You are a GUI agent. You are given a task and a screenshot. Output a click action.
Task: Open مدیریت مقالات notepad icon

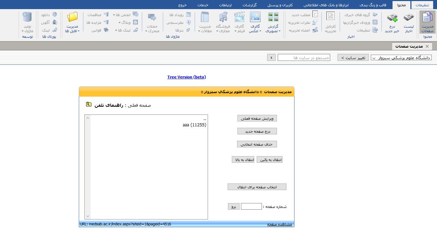pyautogui.click(x=205, y=17)
